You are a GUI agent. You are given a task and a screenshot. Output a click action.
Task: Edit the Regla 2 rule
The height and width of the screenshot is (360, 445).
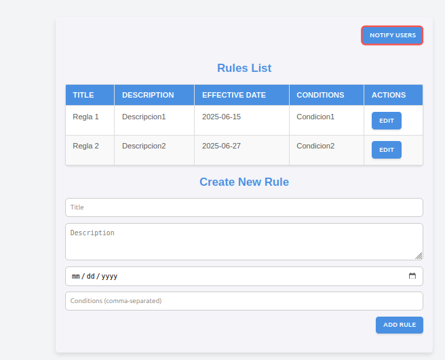pos(387,150)
